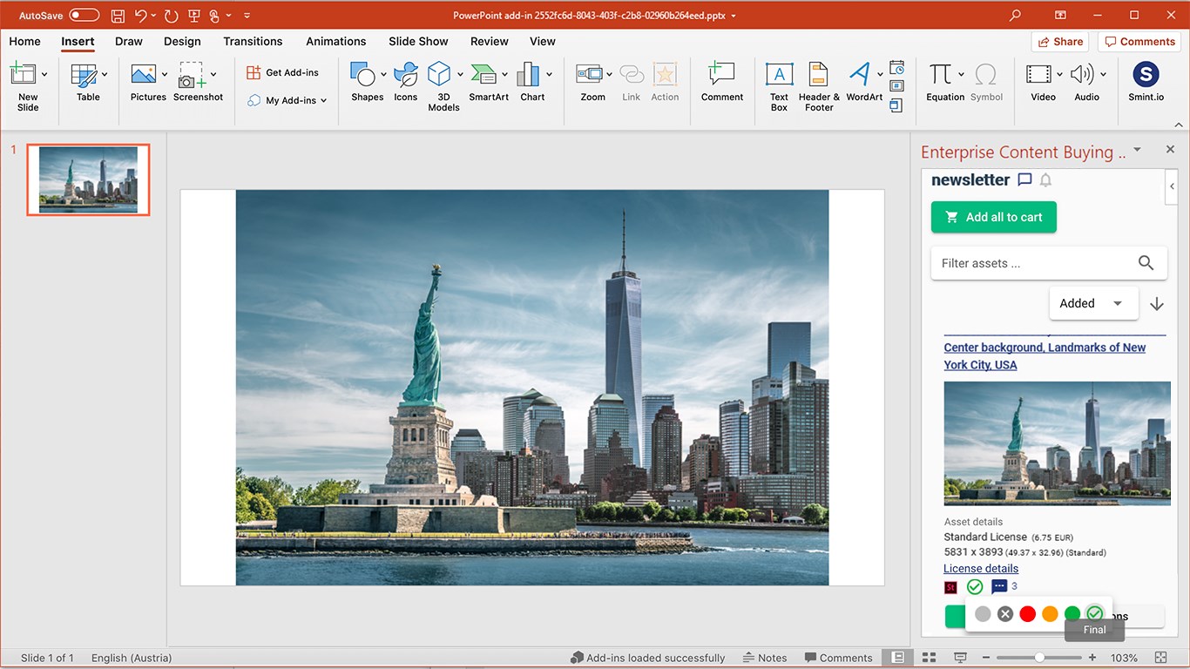Collapse the add-in side panel chevron
The image size is (1190, 669).
pyautogui.click(x=1172, y=186)
